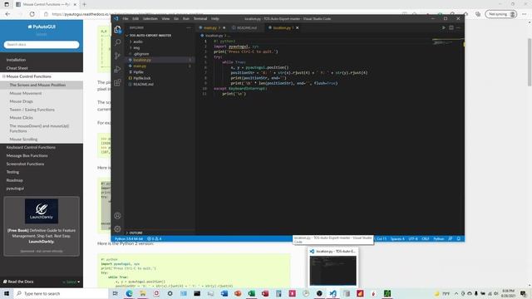This screenshot has width=532, height=299.
Task: Open the Search view in VS Code activity bar
Action: [117, 42]
